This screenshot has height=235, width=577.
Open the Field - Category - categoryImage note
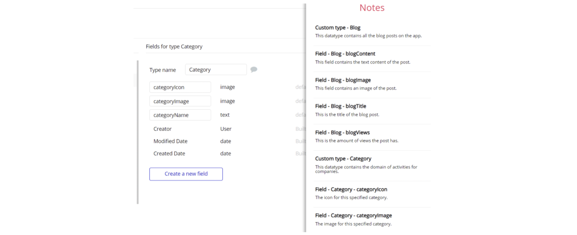tap(353, 215)
